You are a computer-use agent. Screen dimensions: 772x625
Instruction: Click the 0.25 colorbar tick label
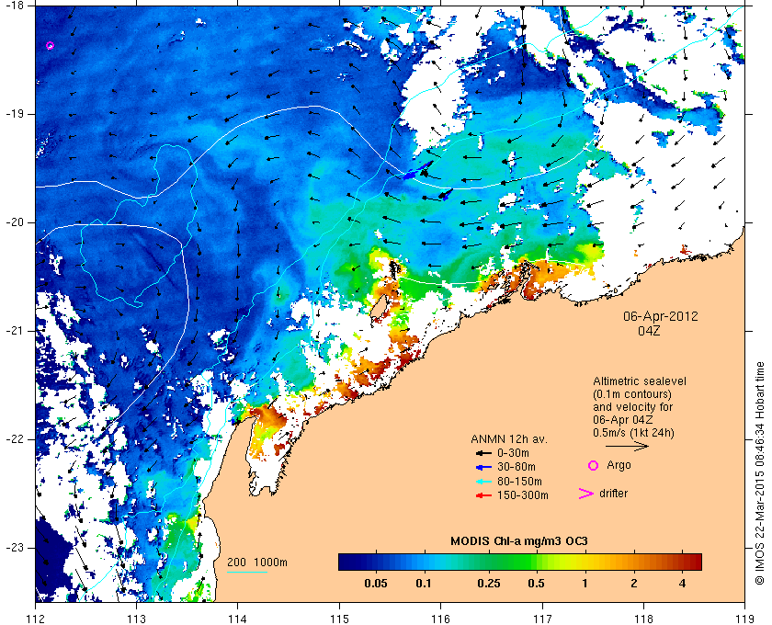489,585
